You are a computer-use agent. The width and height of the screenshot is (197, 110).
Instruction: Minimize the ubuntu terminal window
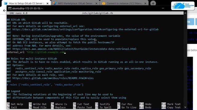pyautogui.click(x=163, y=8)
